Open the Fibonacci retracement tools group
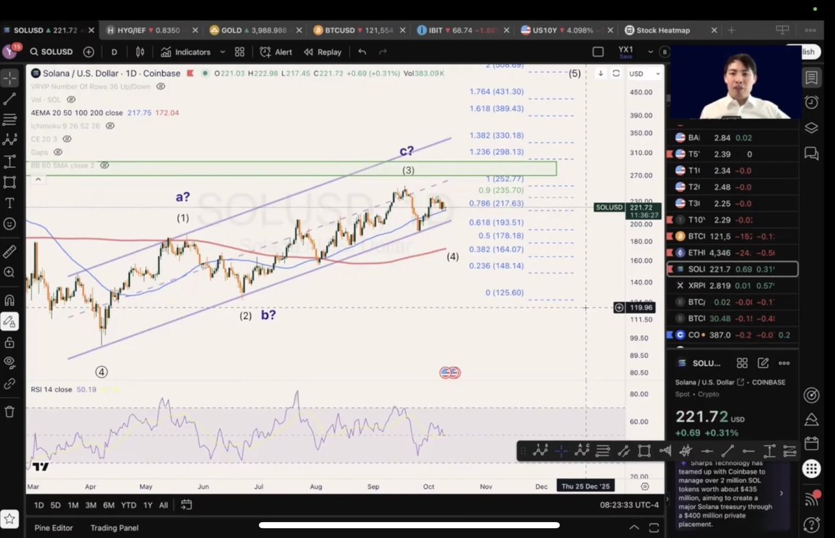The height and width of the screenshot is (538, 835). pos(10,120)
